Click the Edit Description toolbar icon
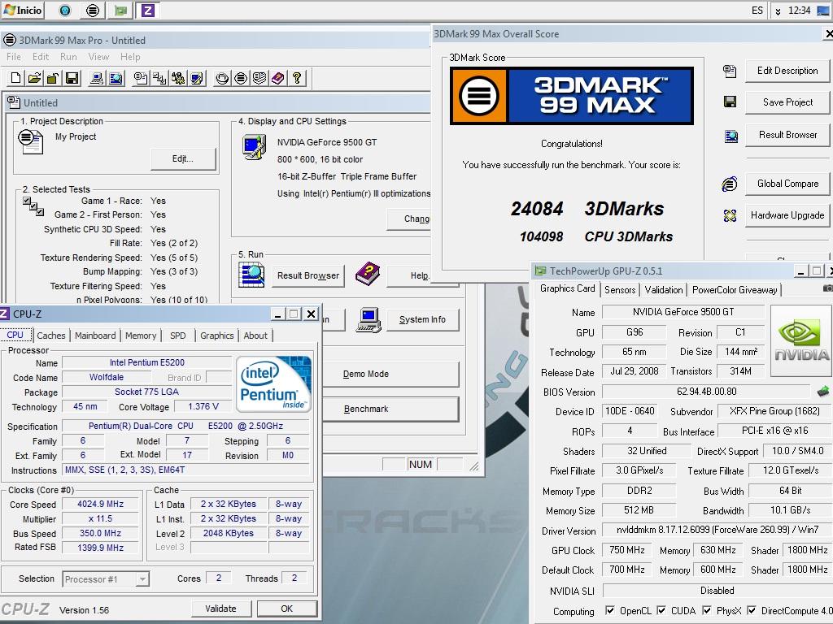The height and width of the screenshot is (624, 833). (x=141, y=79)
